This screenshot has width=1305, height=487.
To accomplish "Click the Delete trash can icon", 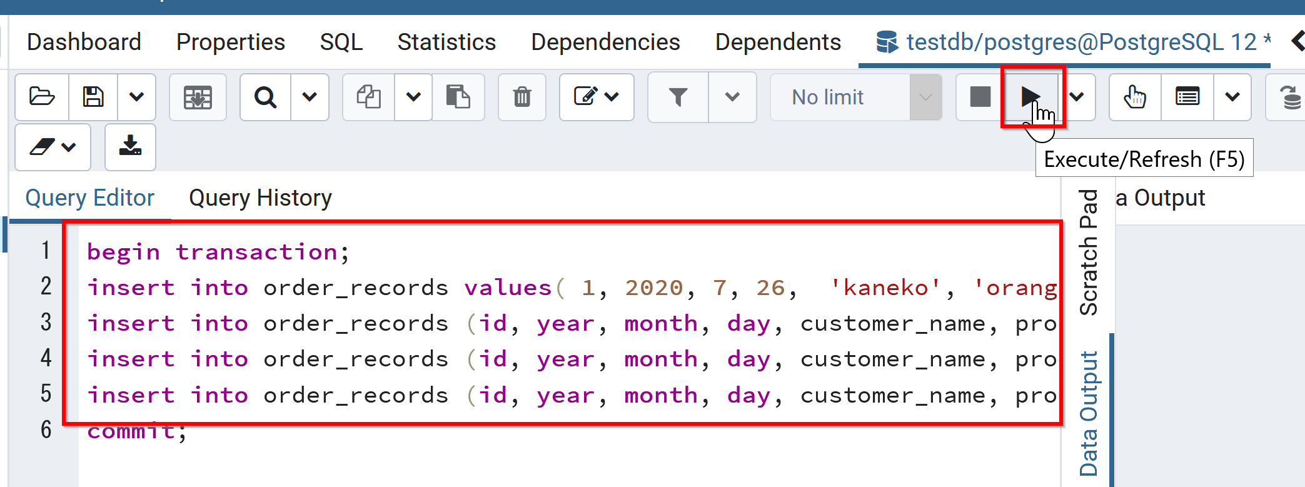I will point(522,97).
